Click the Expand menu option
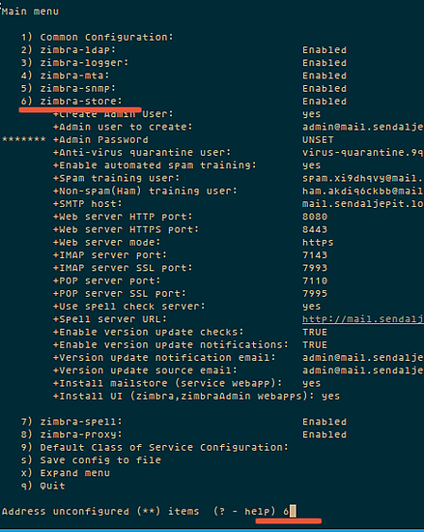 click(66, 473)
